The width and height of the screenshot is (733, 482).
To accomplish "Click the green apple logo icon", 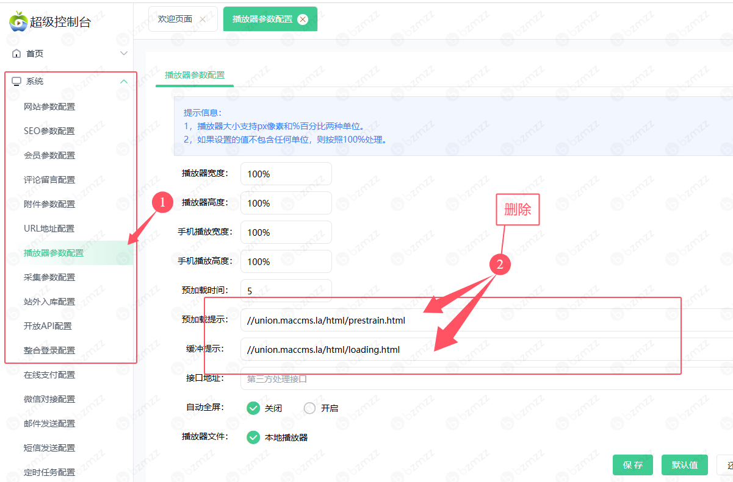I will 18,21.
